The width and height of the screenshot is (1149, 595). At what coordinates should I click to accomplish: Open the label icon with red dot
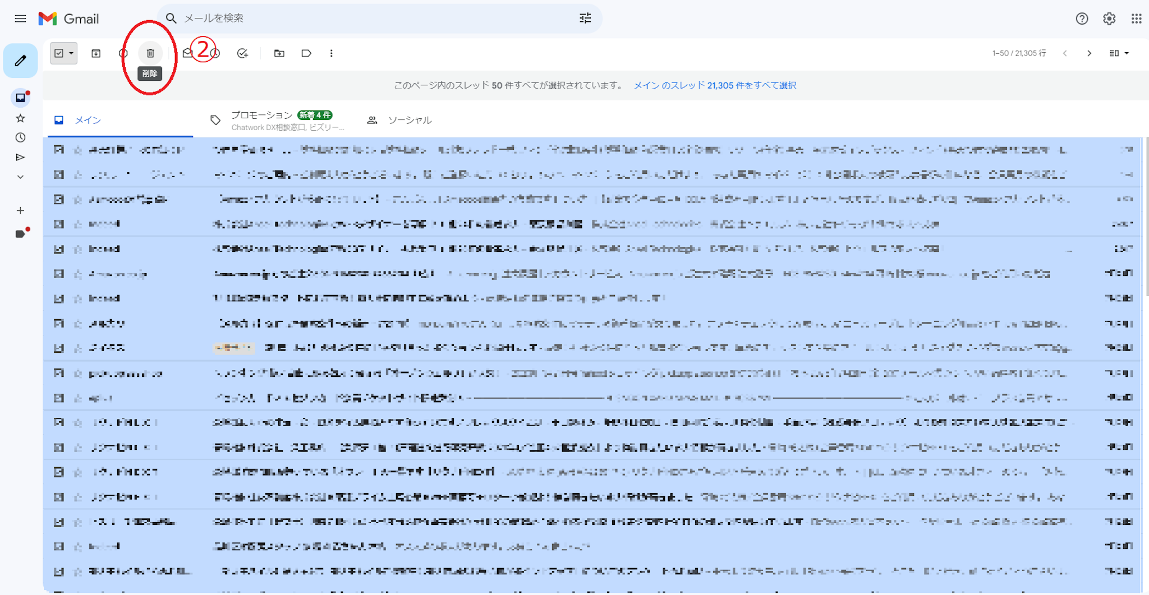click(x=21, y=233)
